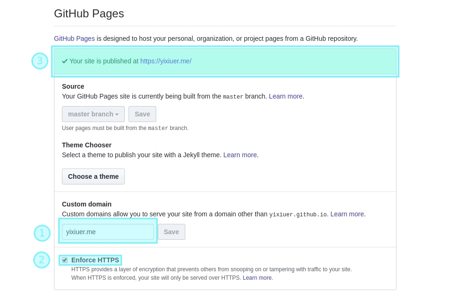Toggle the Enforce HTTPS checkbox
The height and width of the screenshot is (298, 450).
tap(65, 260)
